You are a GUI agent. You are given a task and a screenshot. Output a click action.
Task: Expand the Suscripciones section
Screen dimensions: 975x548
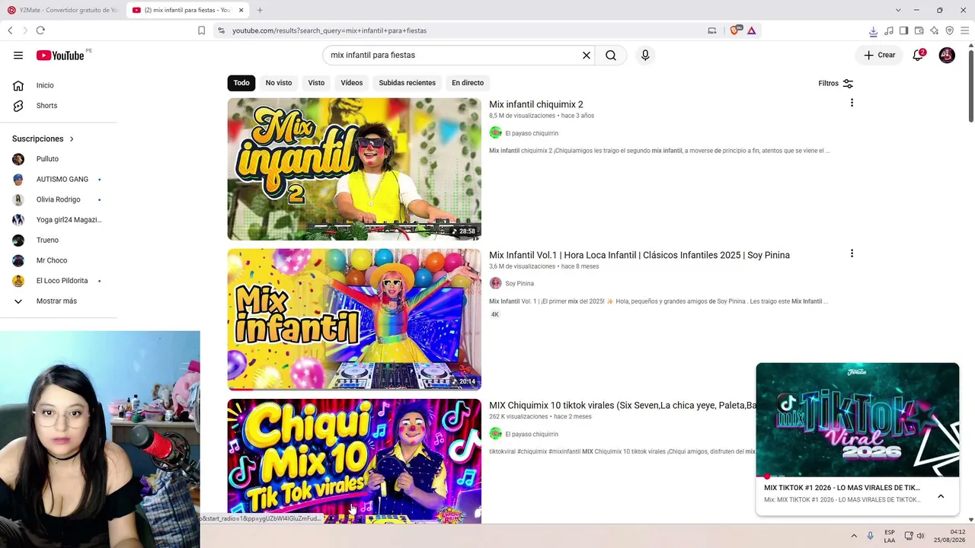43,139
